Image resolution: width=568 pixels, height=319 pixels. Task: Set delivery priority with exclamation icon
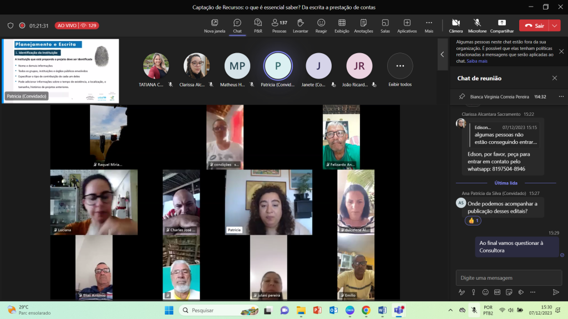(x=474, y=292)
